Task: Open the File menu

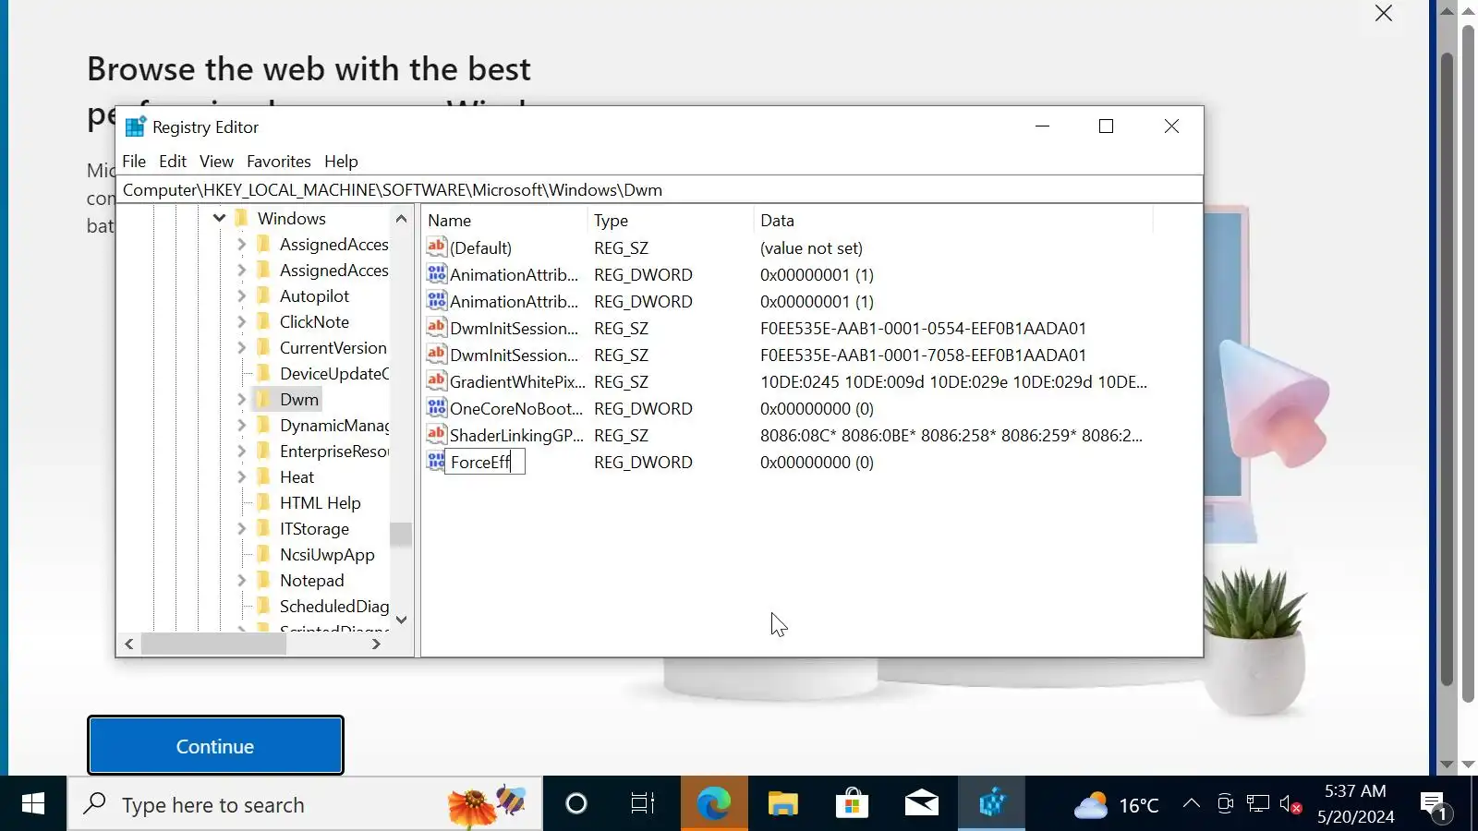Action: 134,161
